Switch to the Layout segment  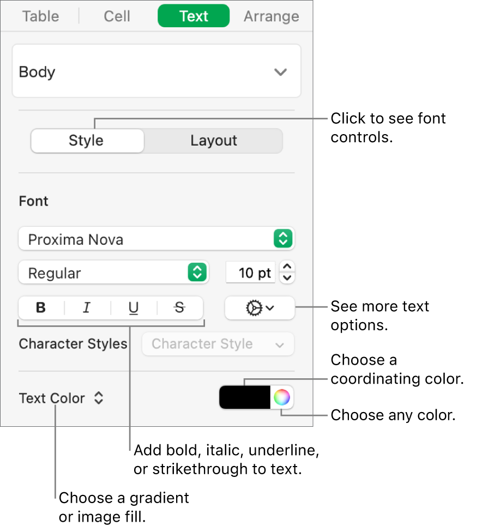(213, 141)
